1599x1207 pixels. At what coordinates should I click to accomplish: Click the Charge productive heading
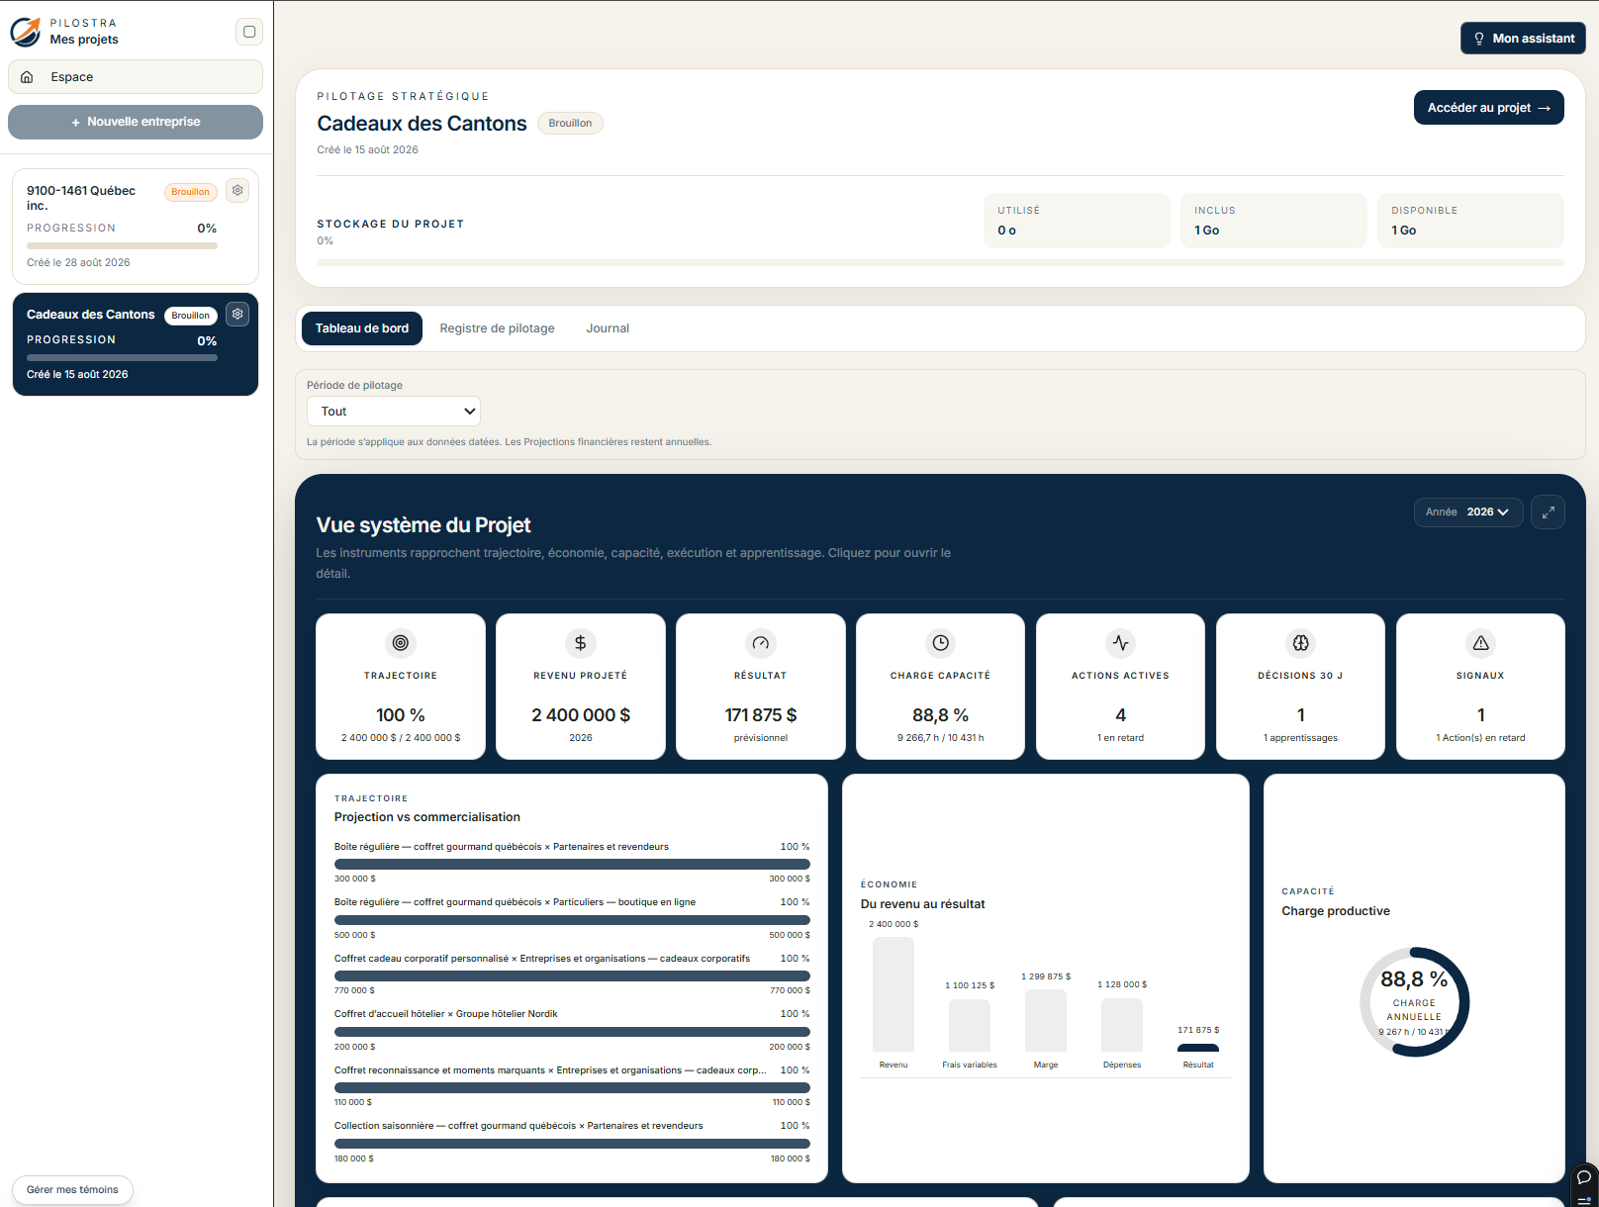pos(1336,911)
